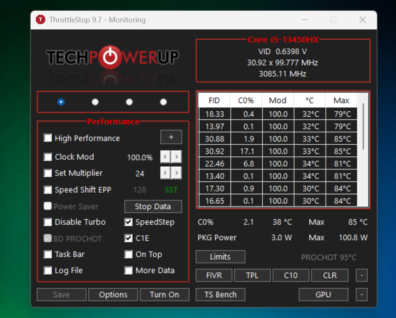
Task: Click the ThrottleStop app icon in title bar
Action: tap(41, 20)
